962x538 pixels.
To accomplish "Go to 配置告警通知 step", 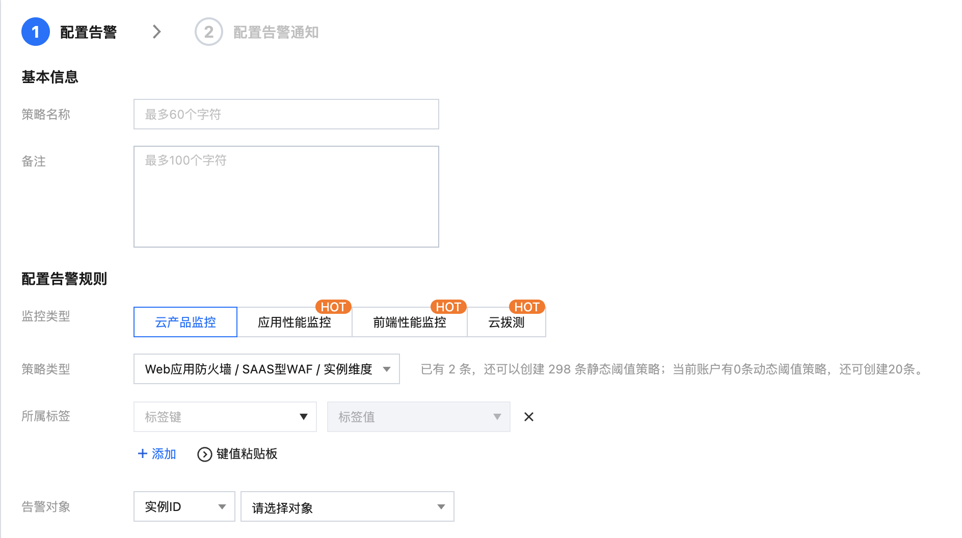I will click(x=276, y=32).
